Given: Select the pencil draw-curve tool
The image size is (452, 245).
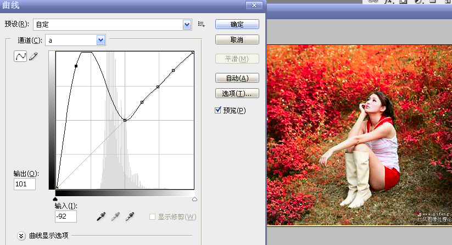Looking at the screenshot, I should 34,56.
